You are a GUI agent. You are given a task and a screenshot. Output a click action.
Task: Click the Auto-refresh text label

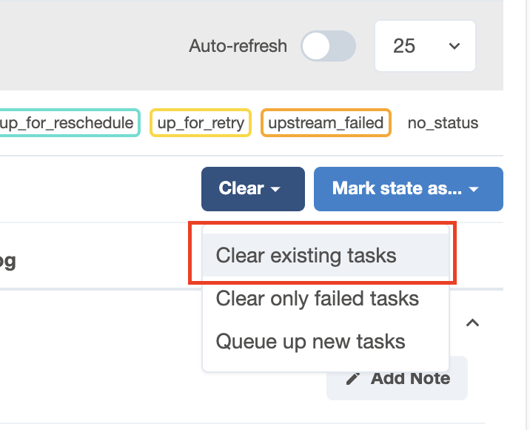(x=238, y=46)
